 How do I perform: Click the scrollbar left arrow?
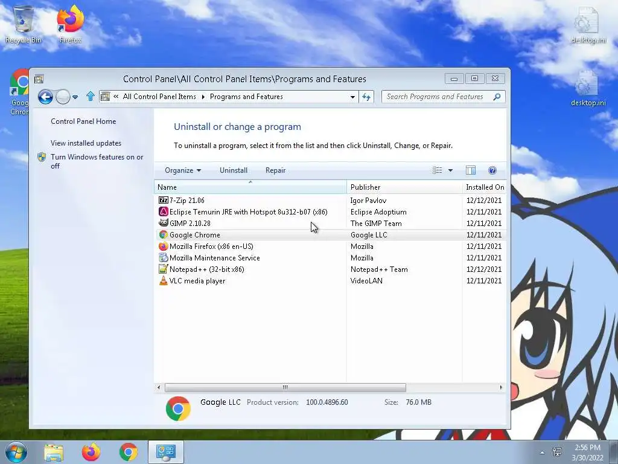point(159,387)
